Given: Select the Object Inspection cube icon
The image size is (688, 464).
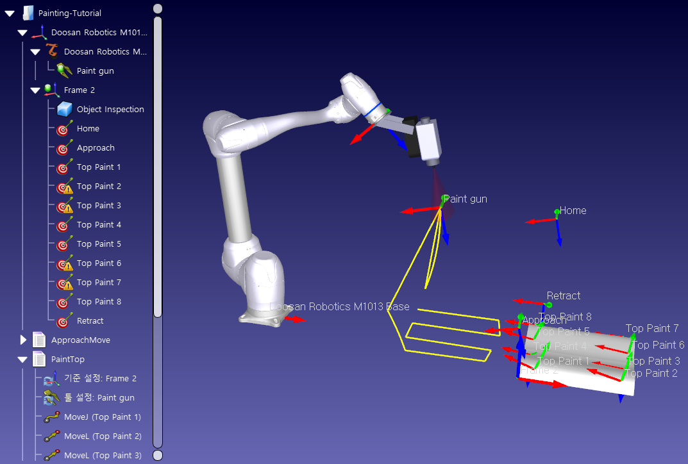Looking at the screenshot, I should tap(64, 109).
